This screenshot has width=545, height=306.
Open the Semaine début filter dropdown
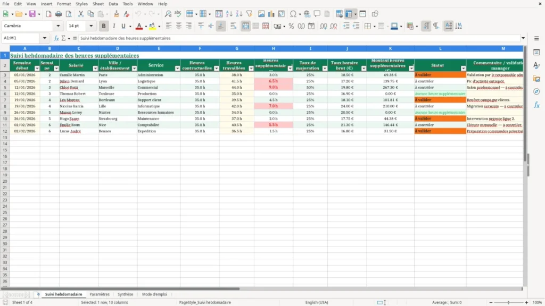[x=37, y=69]
